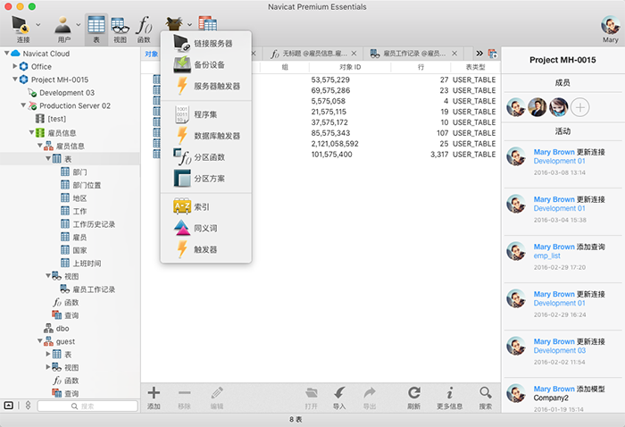Click the new query tab icon beside the chevrons

tap(493, 54)
